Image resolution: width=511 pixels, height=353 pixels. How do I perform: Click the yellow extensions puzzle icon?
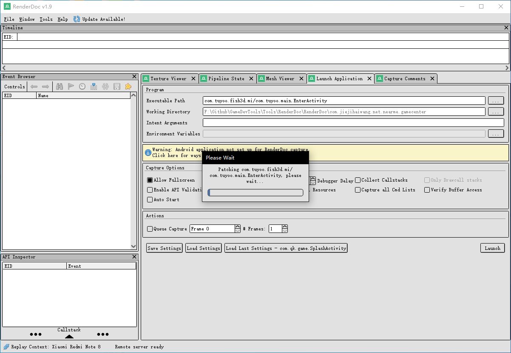128,87
